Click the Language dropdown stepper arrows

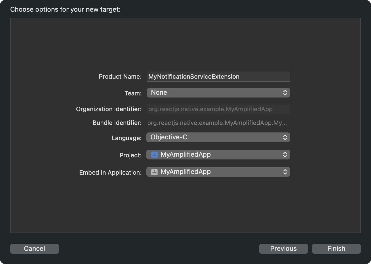click(285, 137)
